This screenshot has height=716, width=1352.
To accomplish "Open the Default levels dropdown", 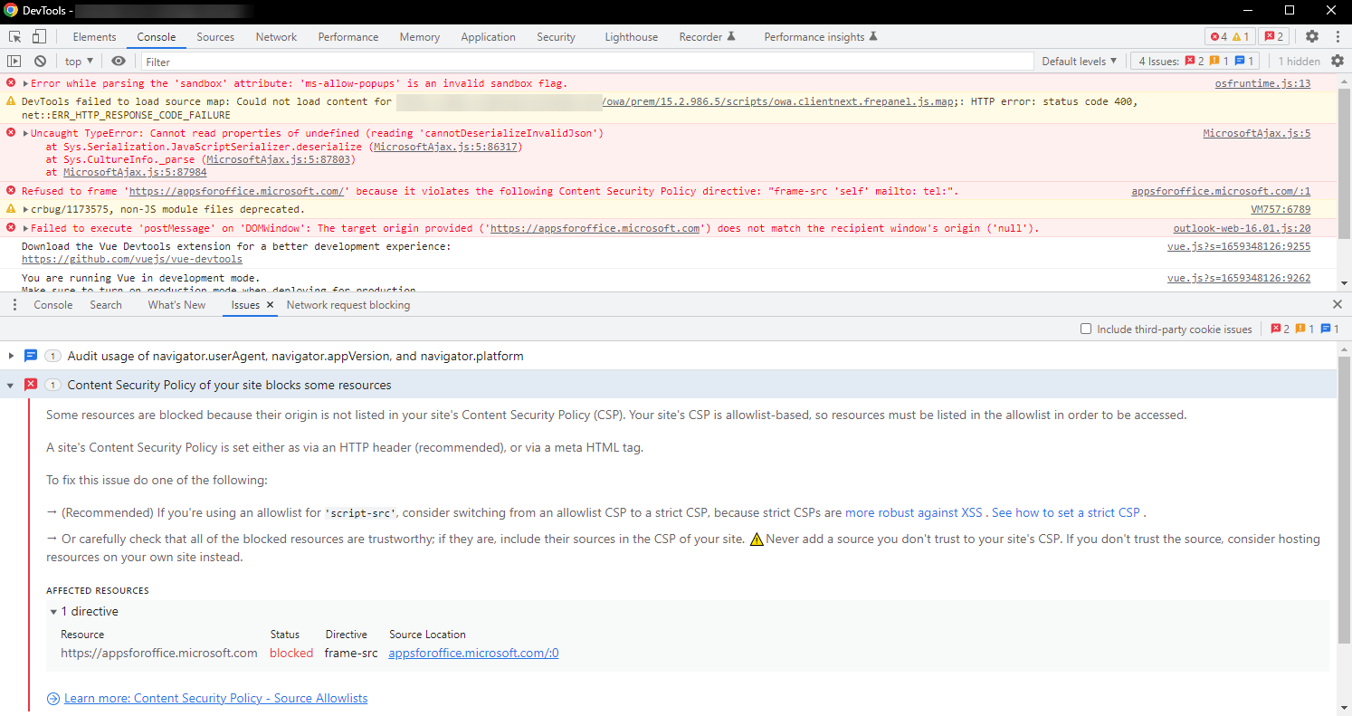I will [x=1080, y=62].
